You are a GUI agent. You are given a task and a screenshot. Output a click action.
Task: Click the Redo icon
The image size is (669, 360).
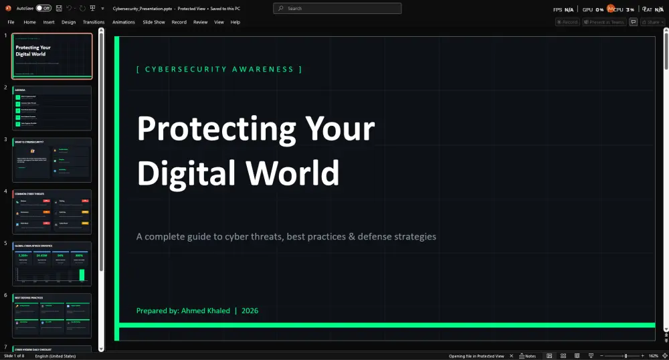pos(82,8)
